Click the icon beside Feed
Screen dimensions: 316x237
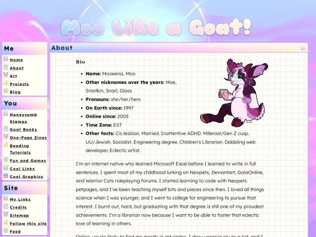click(x=6, y=231)
